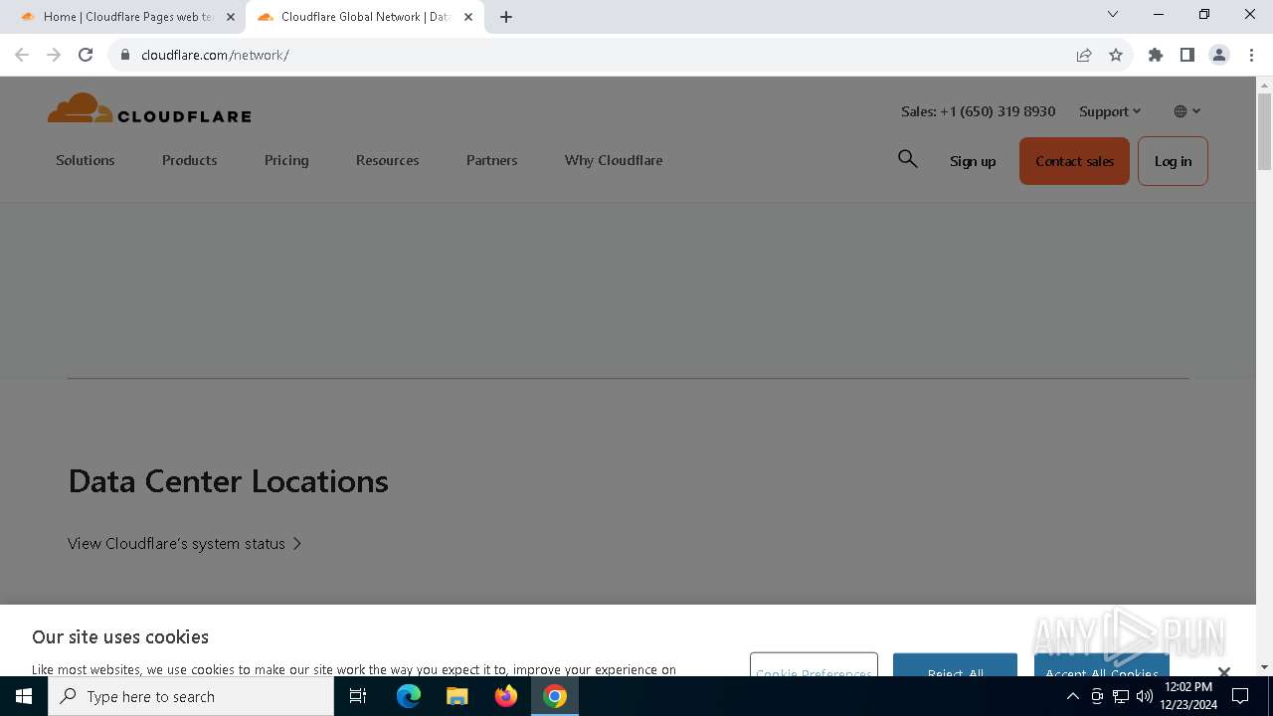
Task: Open the Pricing menu item
Action: (x=286, y=160)
